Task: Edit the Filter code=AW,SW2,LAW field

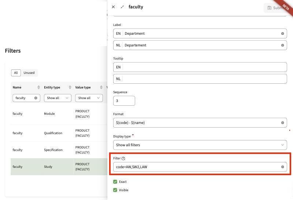Action: coord(200,167)
